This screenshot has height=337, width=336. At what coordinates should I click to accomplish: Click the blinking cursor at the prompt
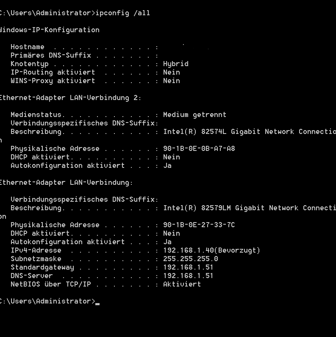tap(97, 304)
